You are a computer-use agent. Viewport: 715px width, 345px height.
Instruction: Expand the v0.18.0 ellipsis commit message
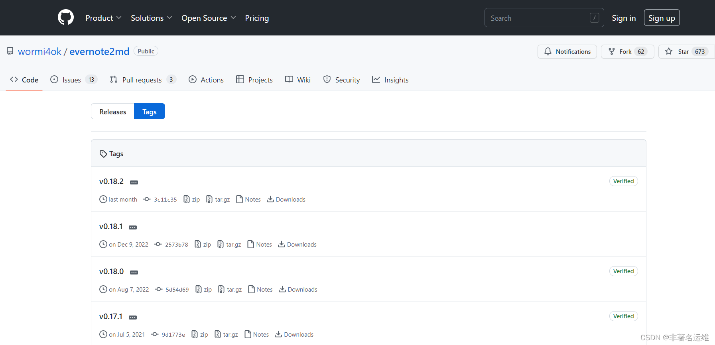134,272
